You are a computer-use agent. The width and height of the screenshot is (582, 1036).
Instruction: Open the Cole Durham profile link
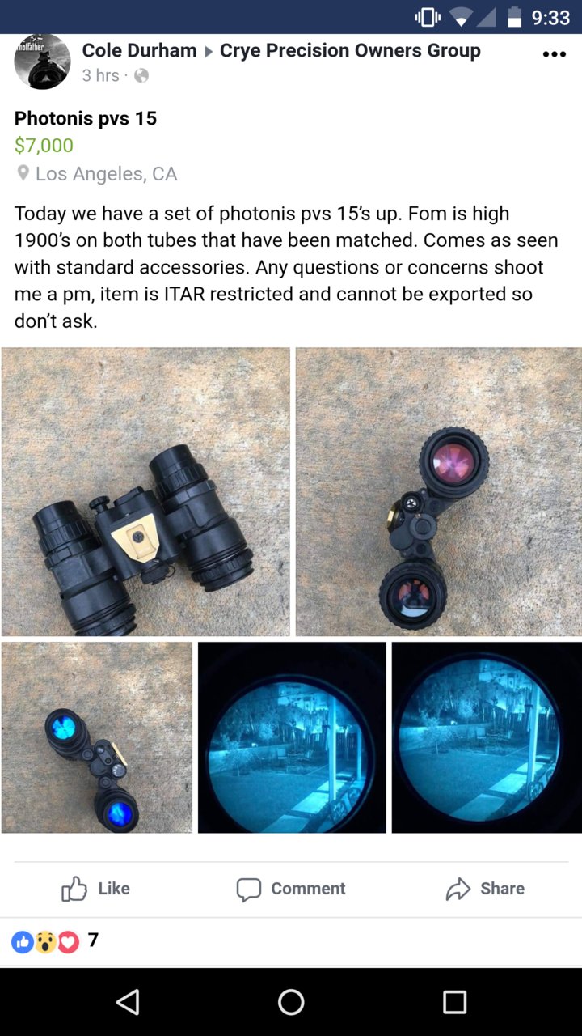139,50
